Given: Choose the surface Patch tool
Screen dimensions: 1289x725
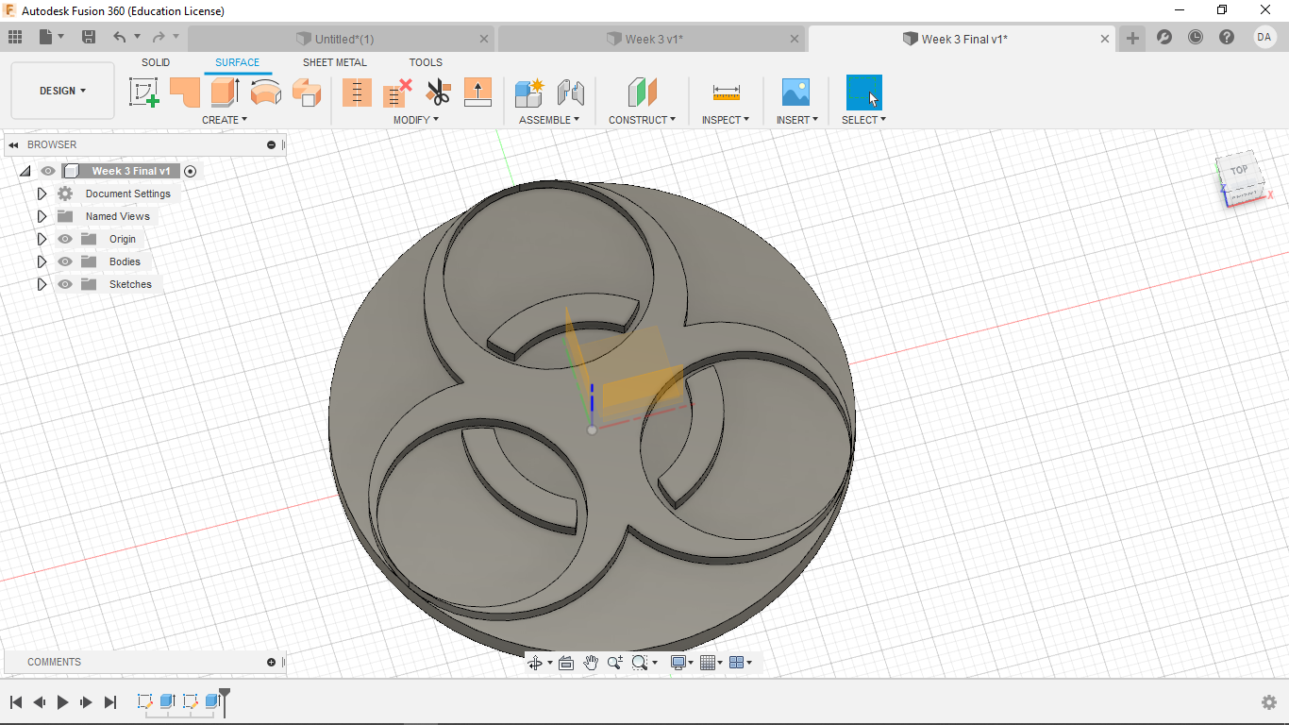Looking at the screenshot, I should coord(185,93).
